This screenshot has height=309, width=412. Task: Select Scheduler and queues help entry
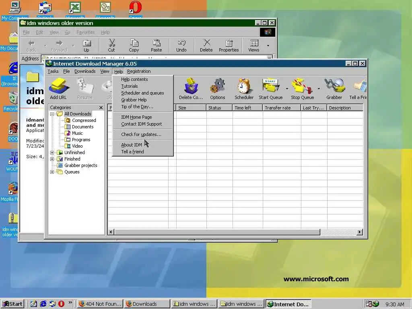143,93
